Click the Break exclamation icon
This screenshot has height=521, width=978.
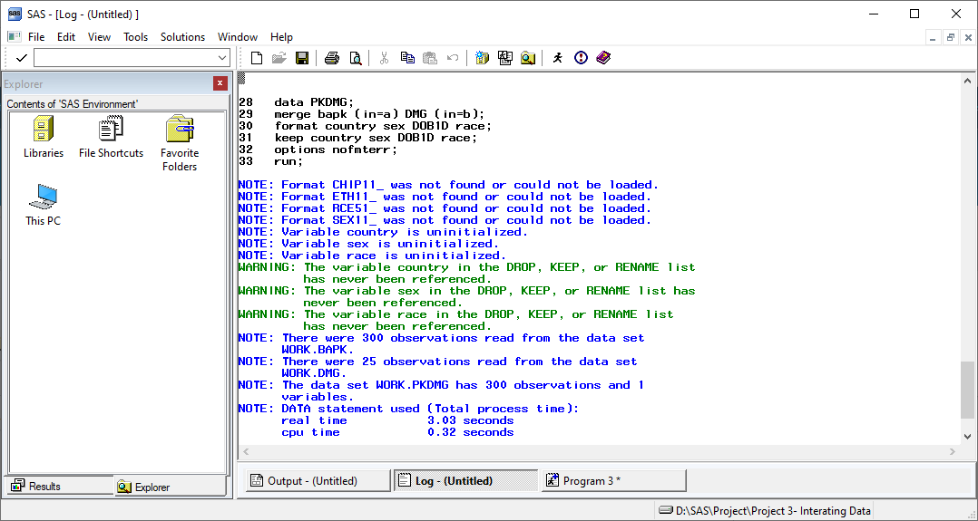(581, 58)
